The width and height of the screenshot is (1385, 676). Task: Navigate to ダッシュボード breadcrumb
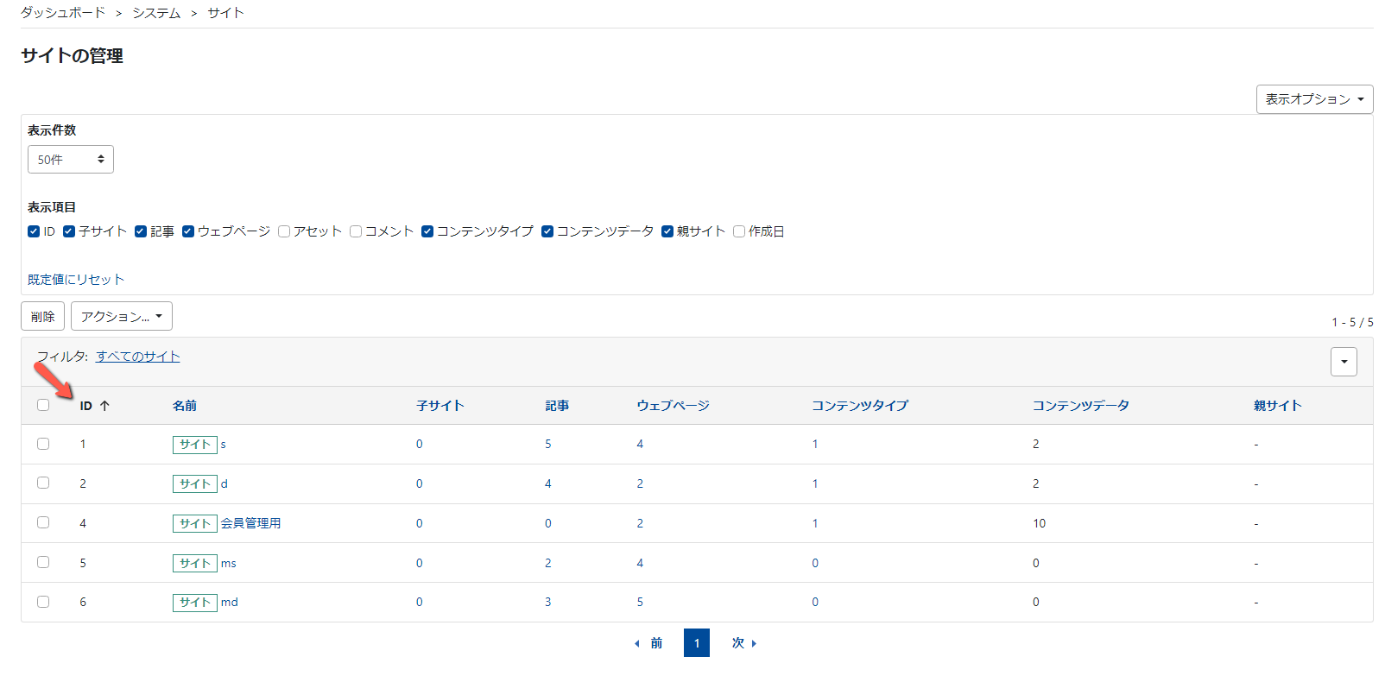(63, 13)
